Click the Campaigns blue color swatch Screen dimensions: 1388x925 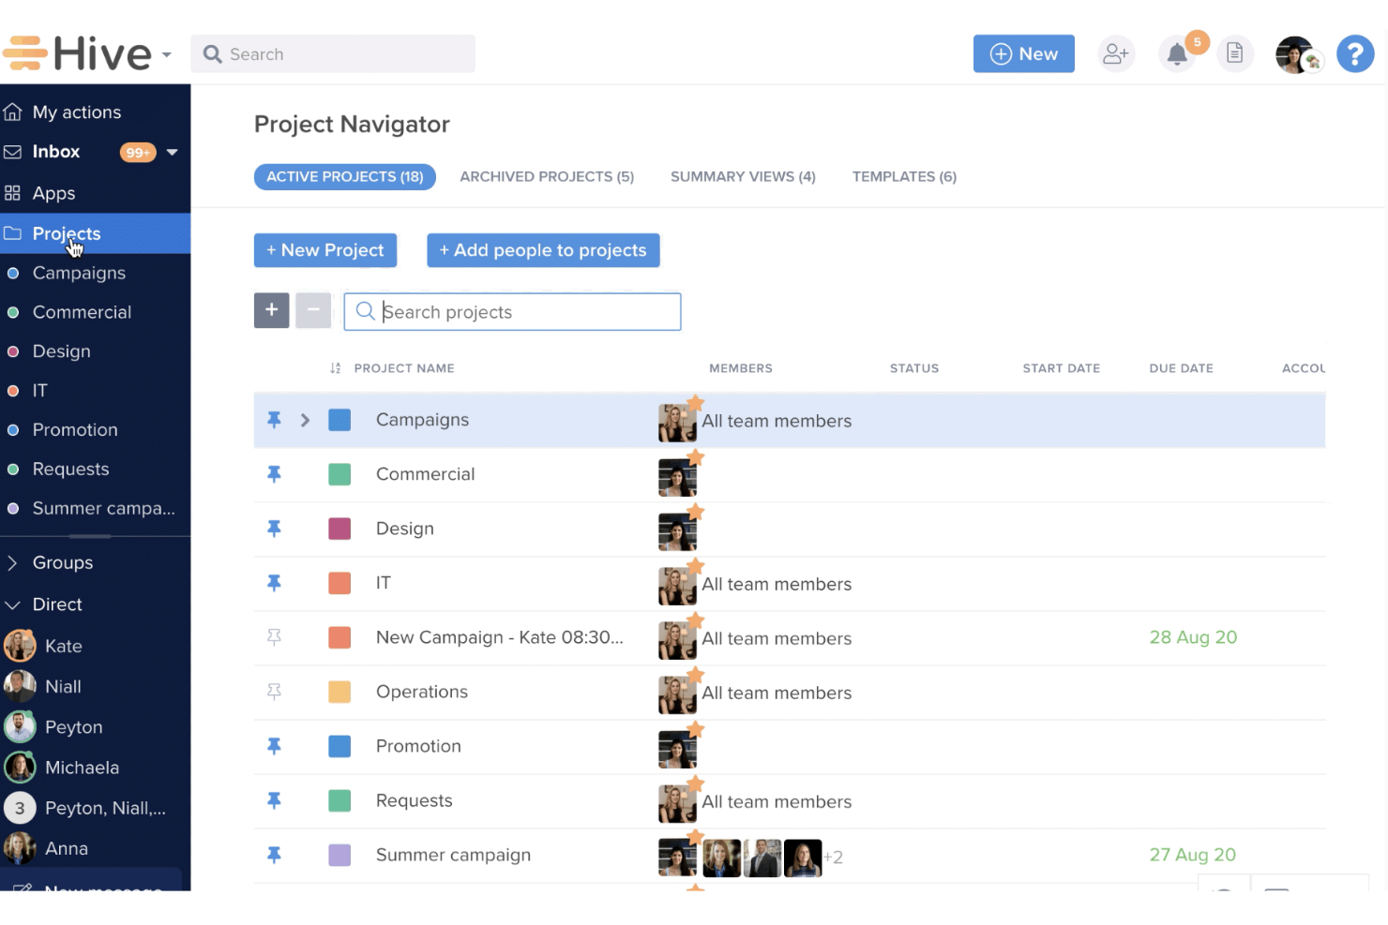point(339,420)
